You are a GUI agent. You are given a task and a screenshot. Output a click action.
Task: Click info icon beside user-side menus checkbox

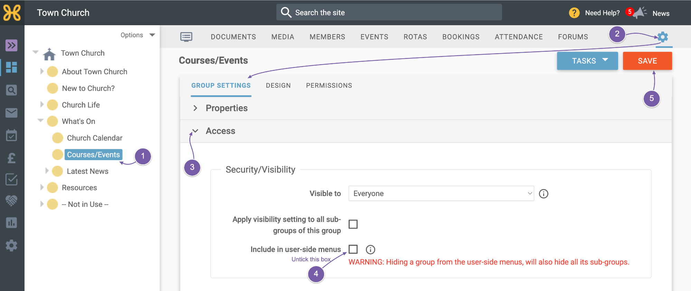pos(370,250)
